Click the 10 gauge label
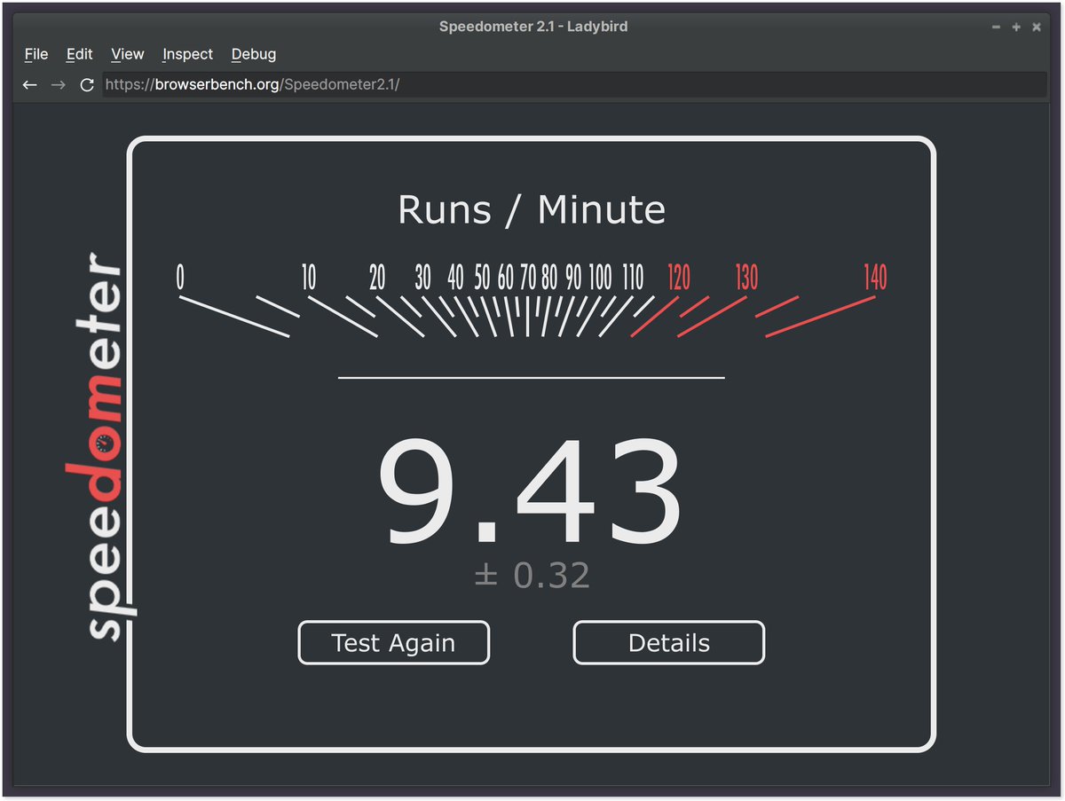This screenshot has width=1065, height=801. (308, 279)
